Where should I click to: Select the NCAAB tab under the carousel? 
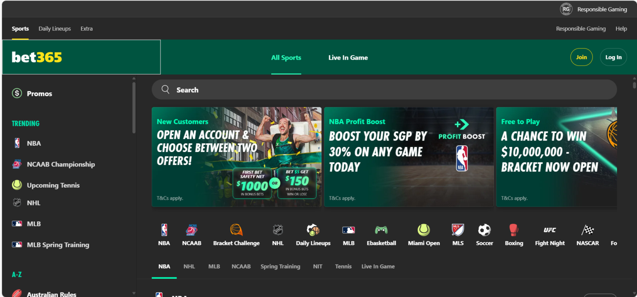tap(241, 266)
